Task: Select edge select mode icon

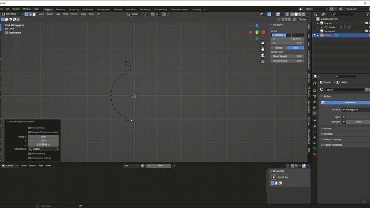Action: point(30,14)
